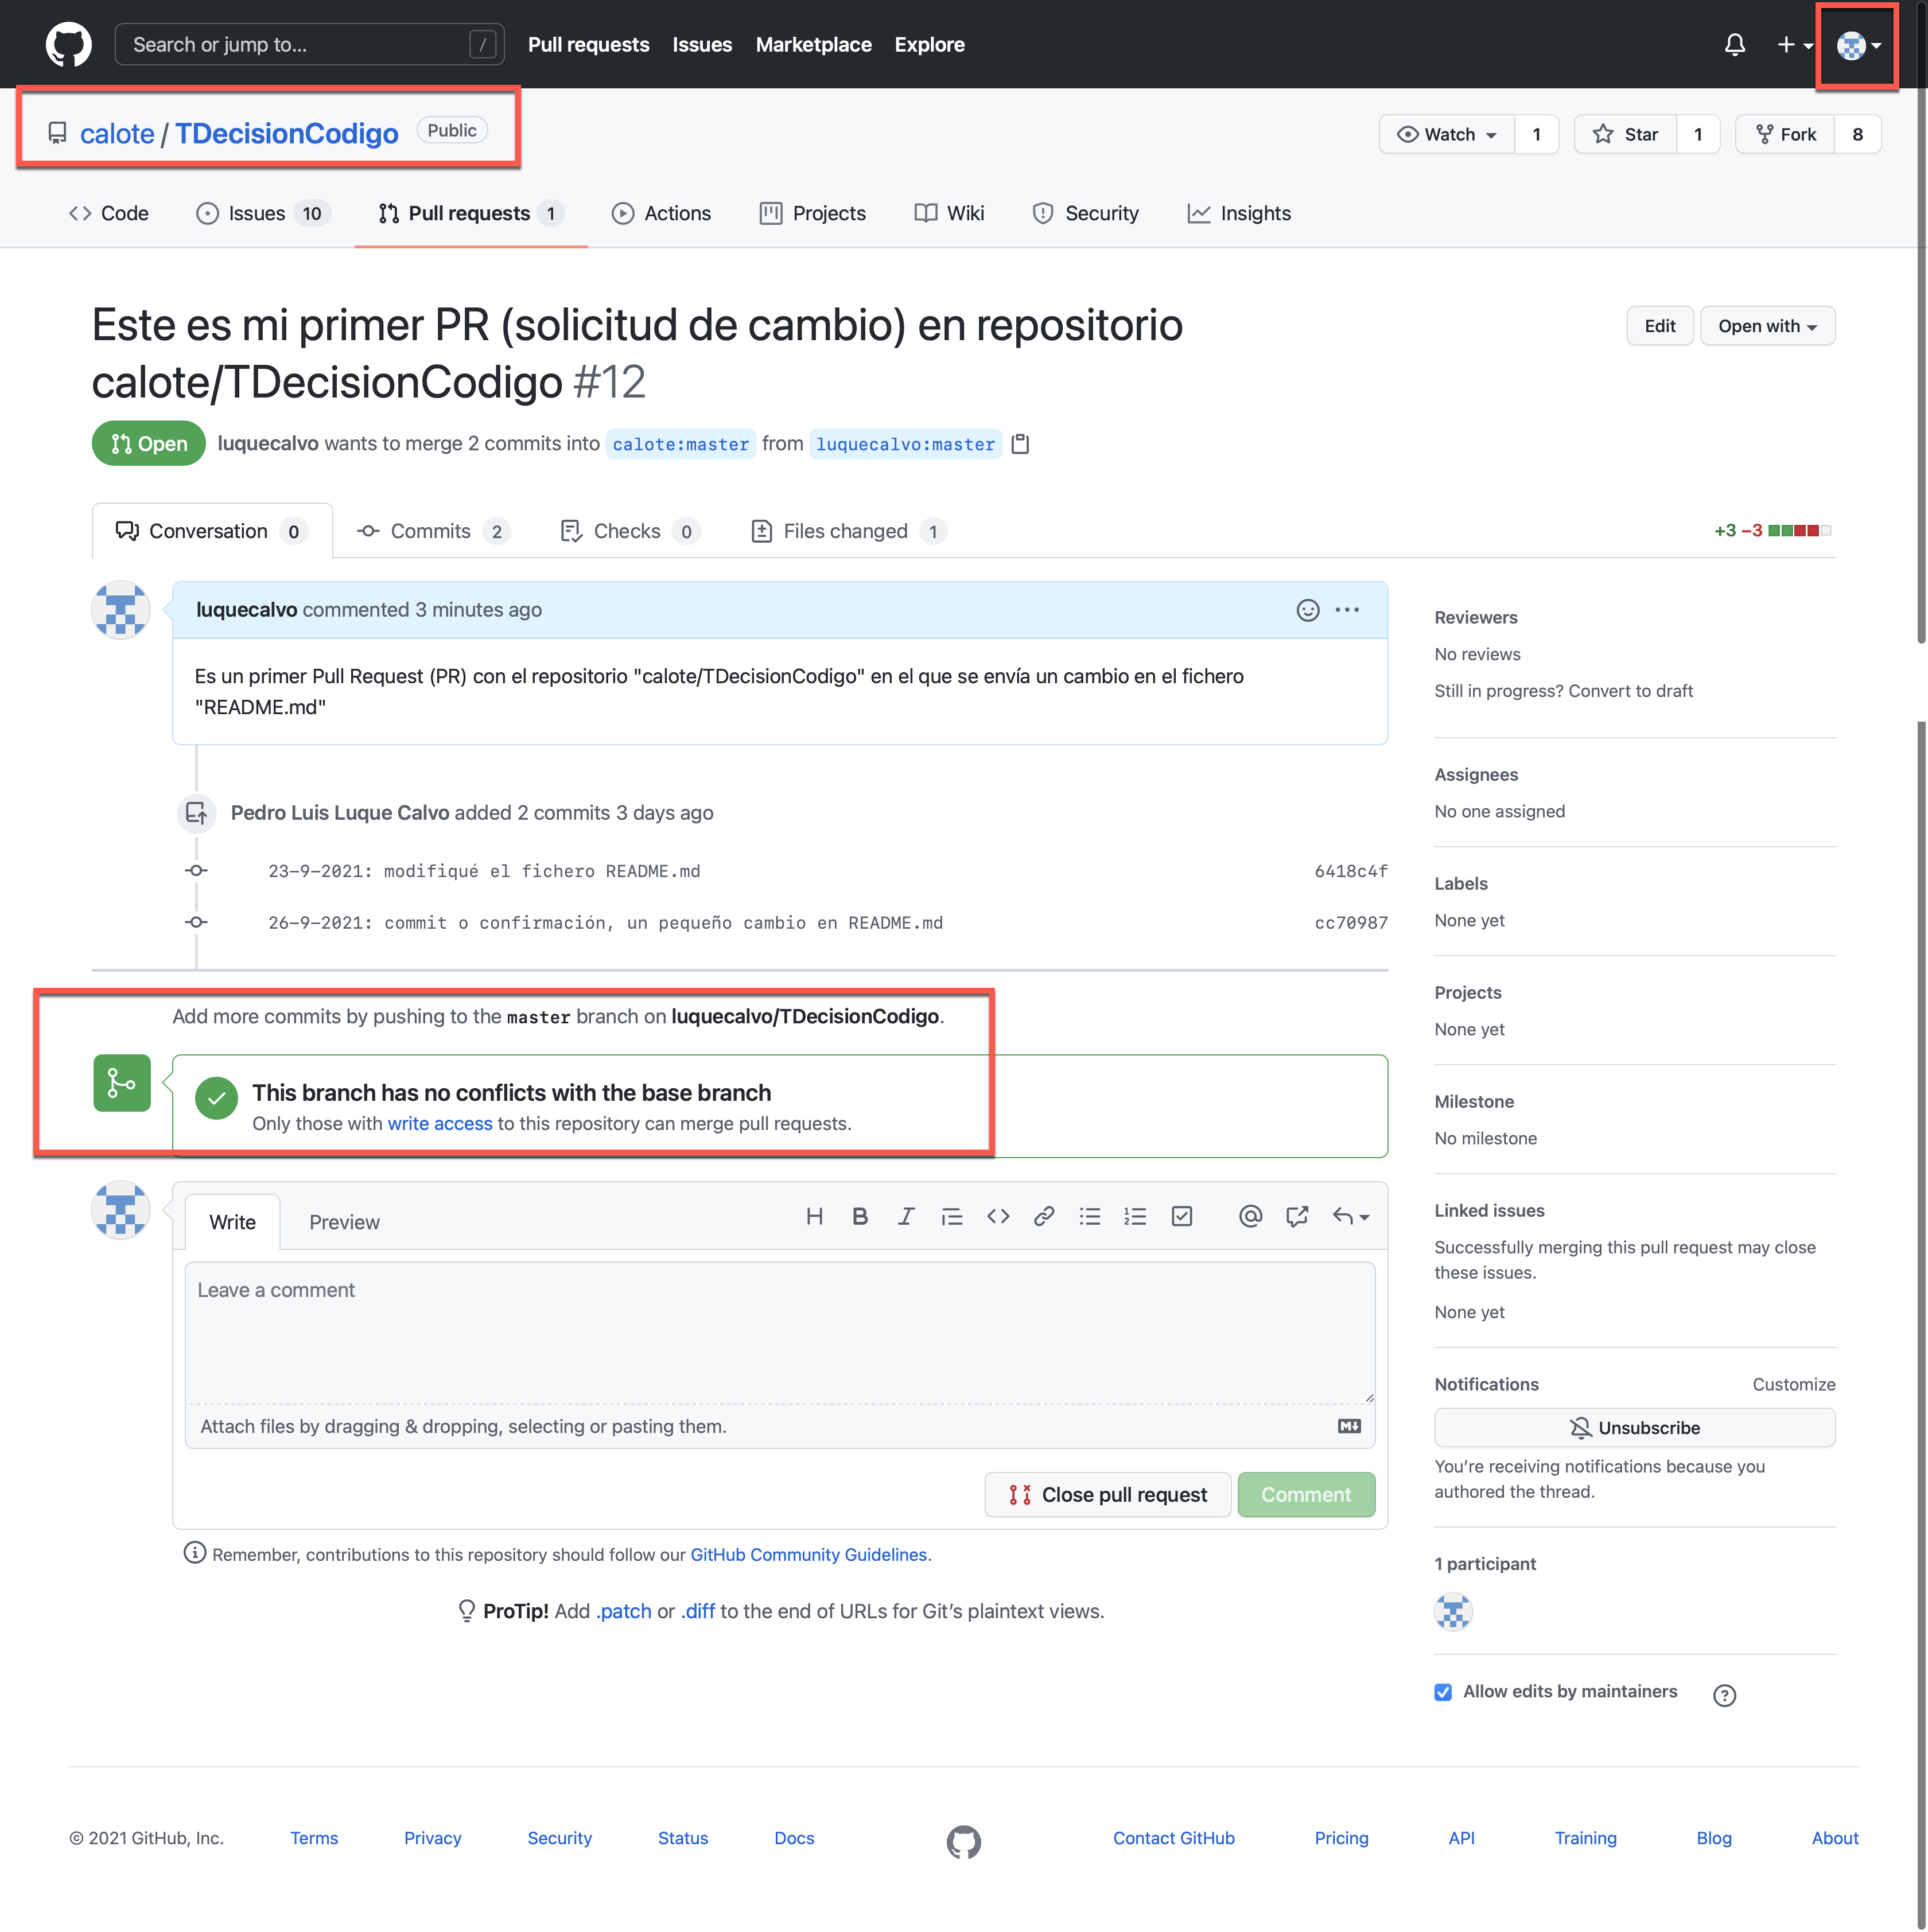The height and width of the screenshot is (1932, 1928).
Task: Add a reaction with the smiley icon
Action: (1307, 610)
